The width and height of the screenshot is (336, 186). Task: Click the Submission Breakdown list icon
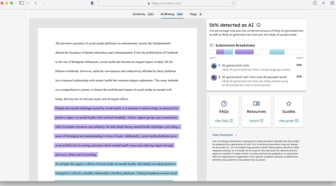pyautogui.click(x=212, y=45)
